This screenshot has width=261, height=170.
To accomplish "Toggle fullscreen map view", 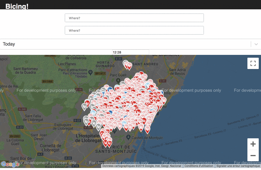I will pyautogui.click(x=253, y=63).
